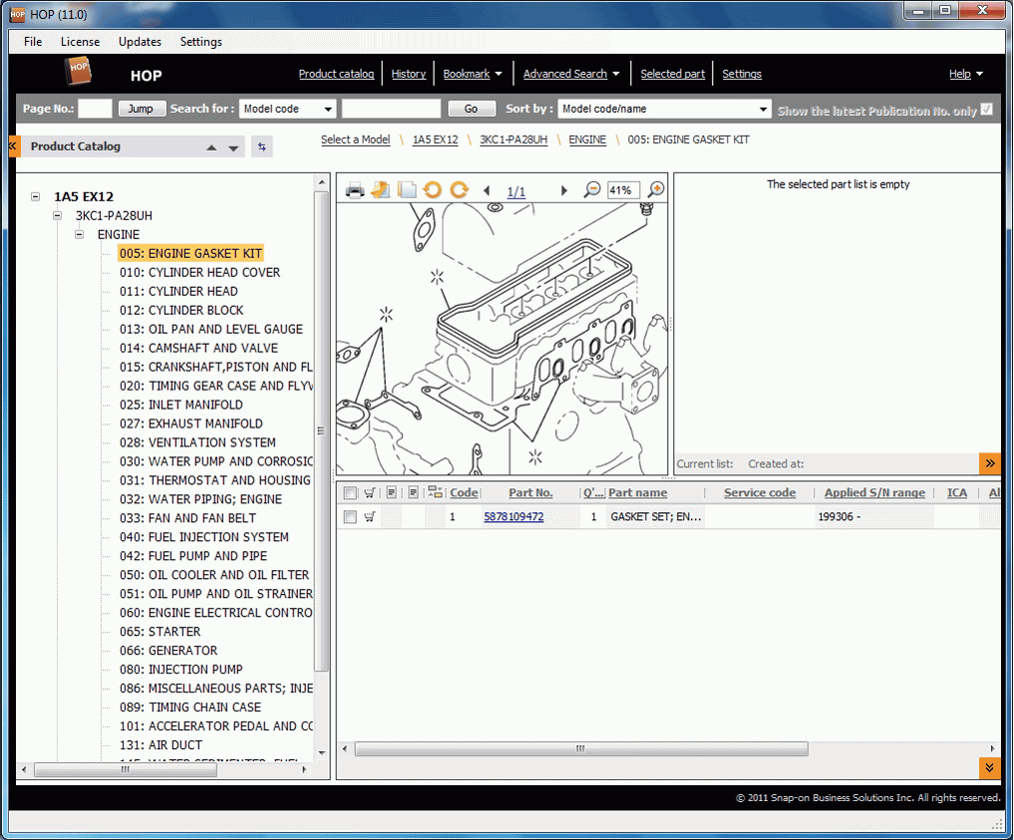This screenshot has height=840, width=1014.
Task: Collapse the ENGINE tree node
Action: pos(79,234)
